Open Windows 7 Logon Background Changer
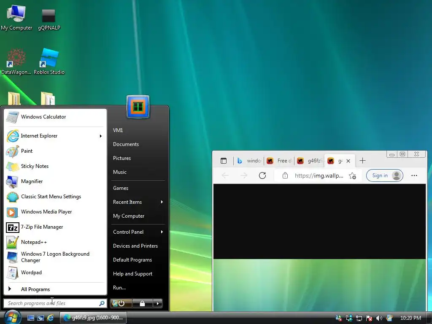The width and height of the screenshot is (432, 324). (x=55, y=257)
